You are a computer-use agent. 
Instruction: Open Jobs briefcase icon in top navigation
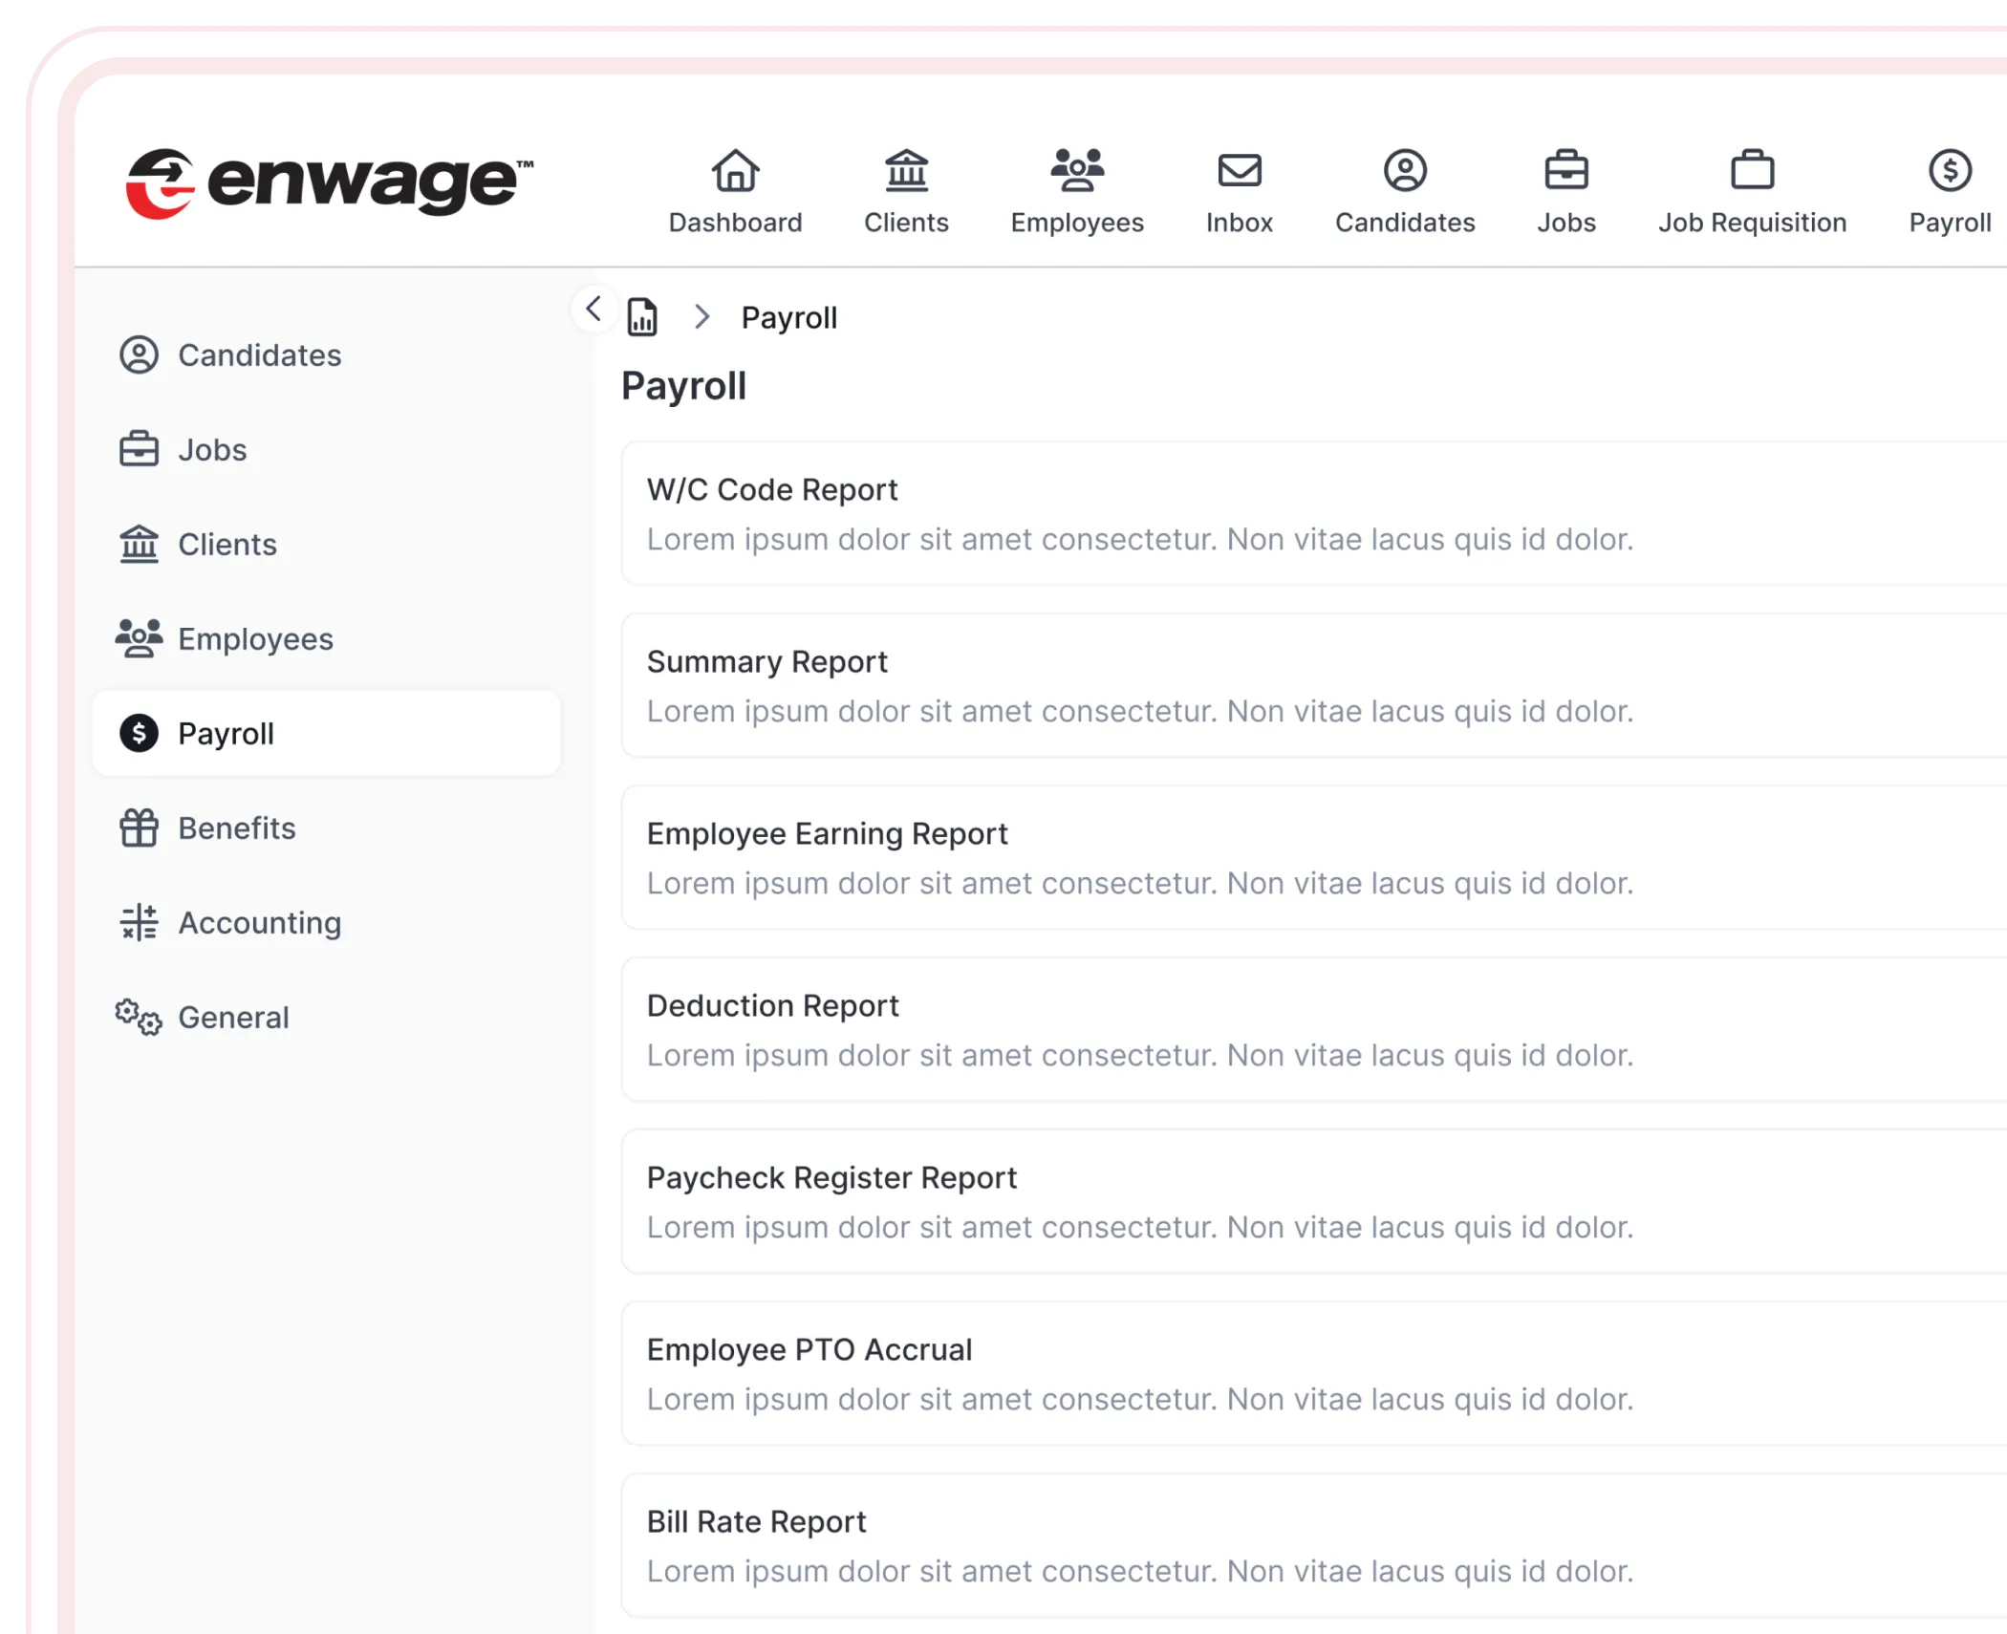pos(1566,172)
